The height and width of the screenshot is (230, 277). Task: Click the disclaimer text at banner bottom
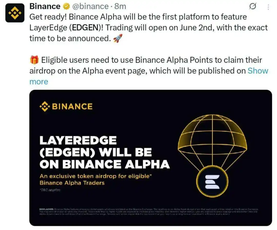[149, 211]
